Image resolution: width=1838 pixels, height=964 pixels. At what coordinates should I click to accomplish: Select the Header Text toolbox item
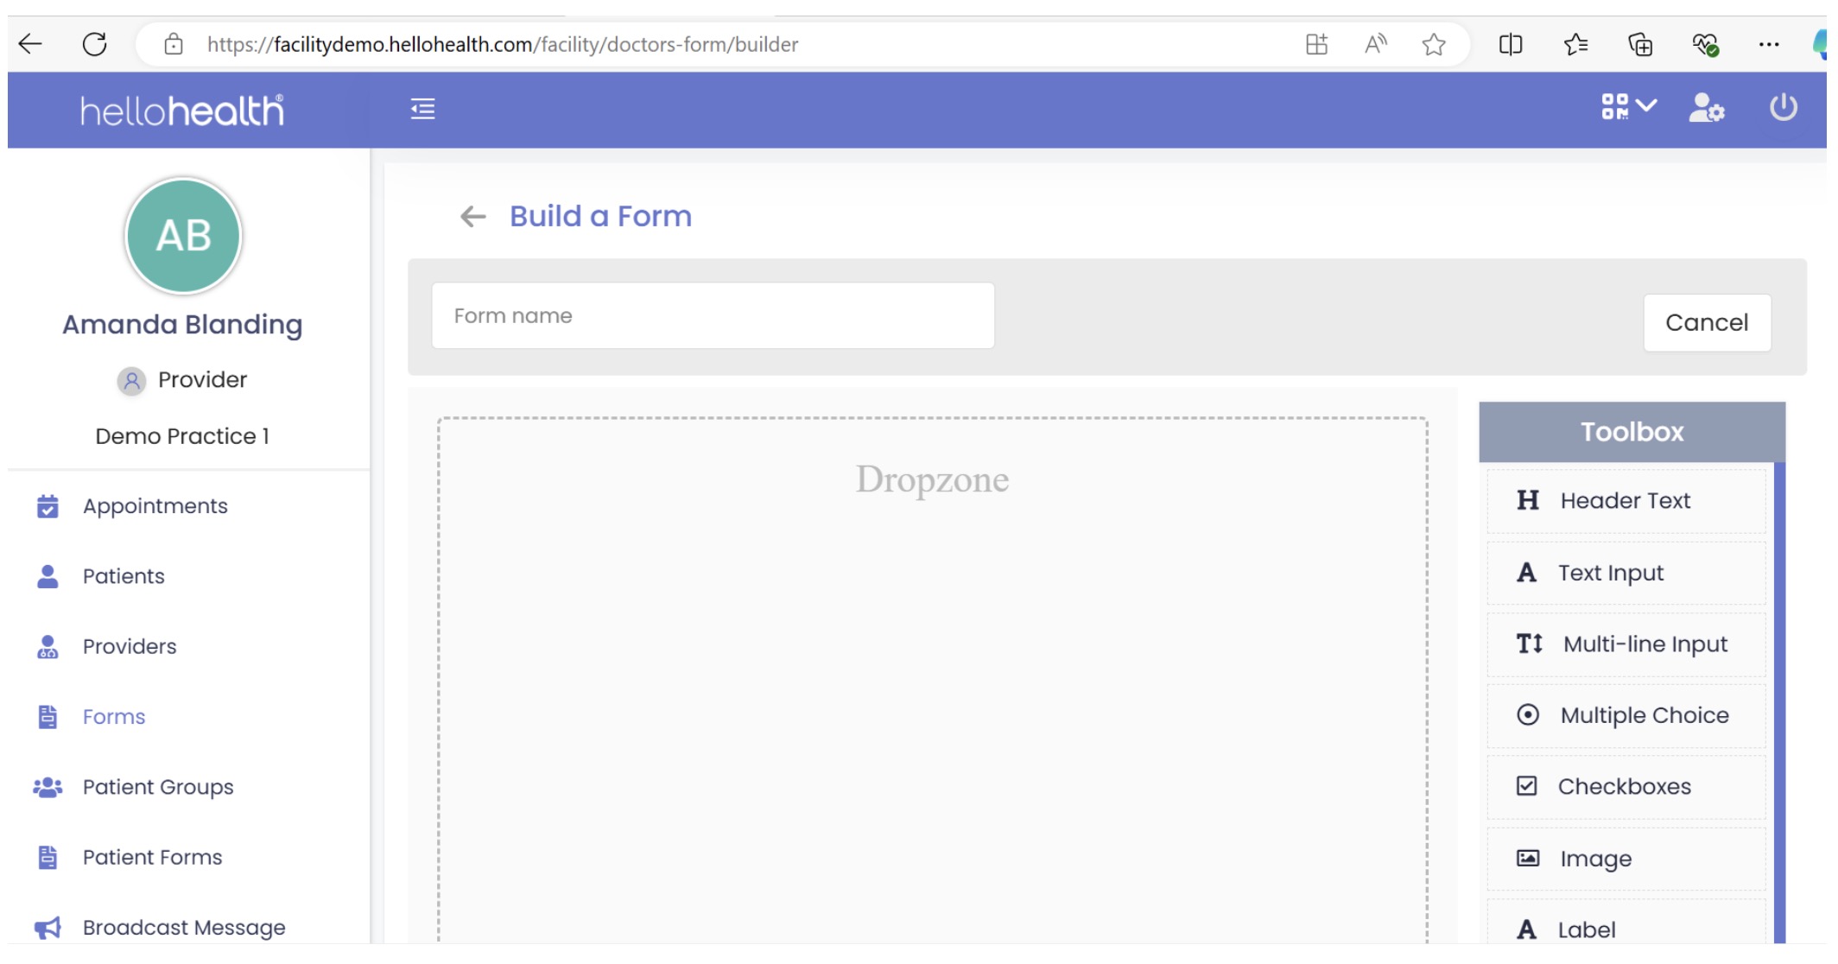1625,501
